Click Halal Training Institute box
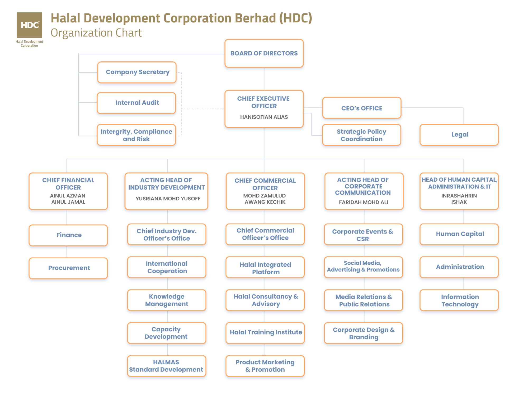The height and width of the screenshot is (411, 528). (x=265, y=333)
